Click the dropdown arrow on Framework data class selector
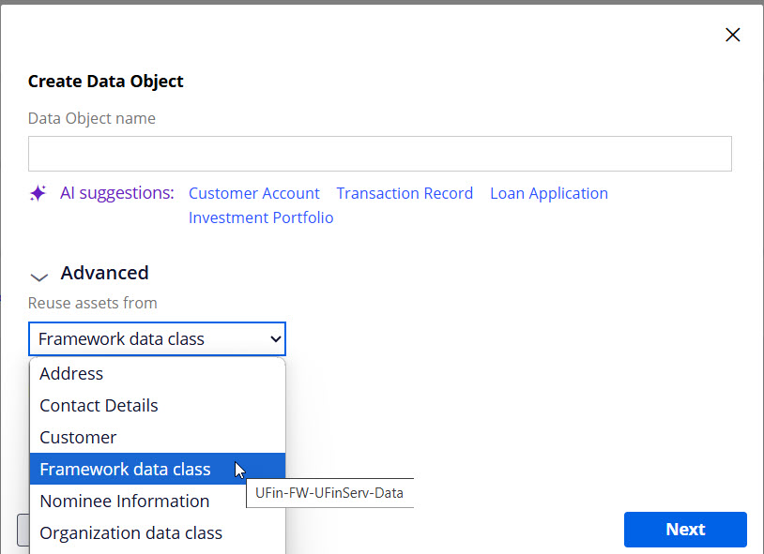This screenshot has height=554, width=764. pyautogui.click(x=275, y=338)
